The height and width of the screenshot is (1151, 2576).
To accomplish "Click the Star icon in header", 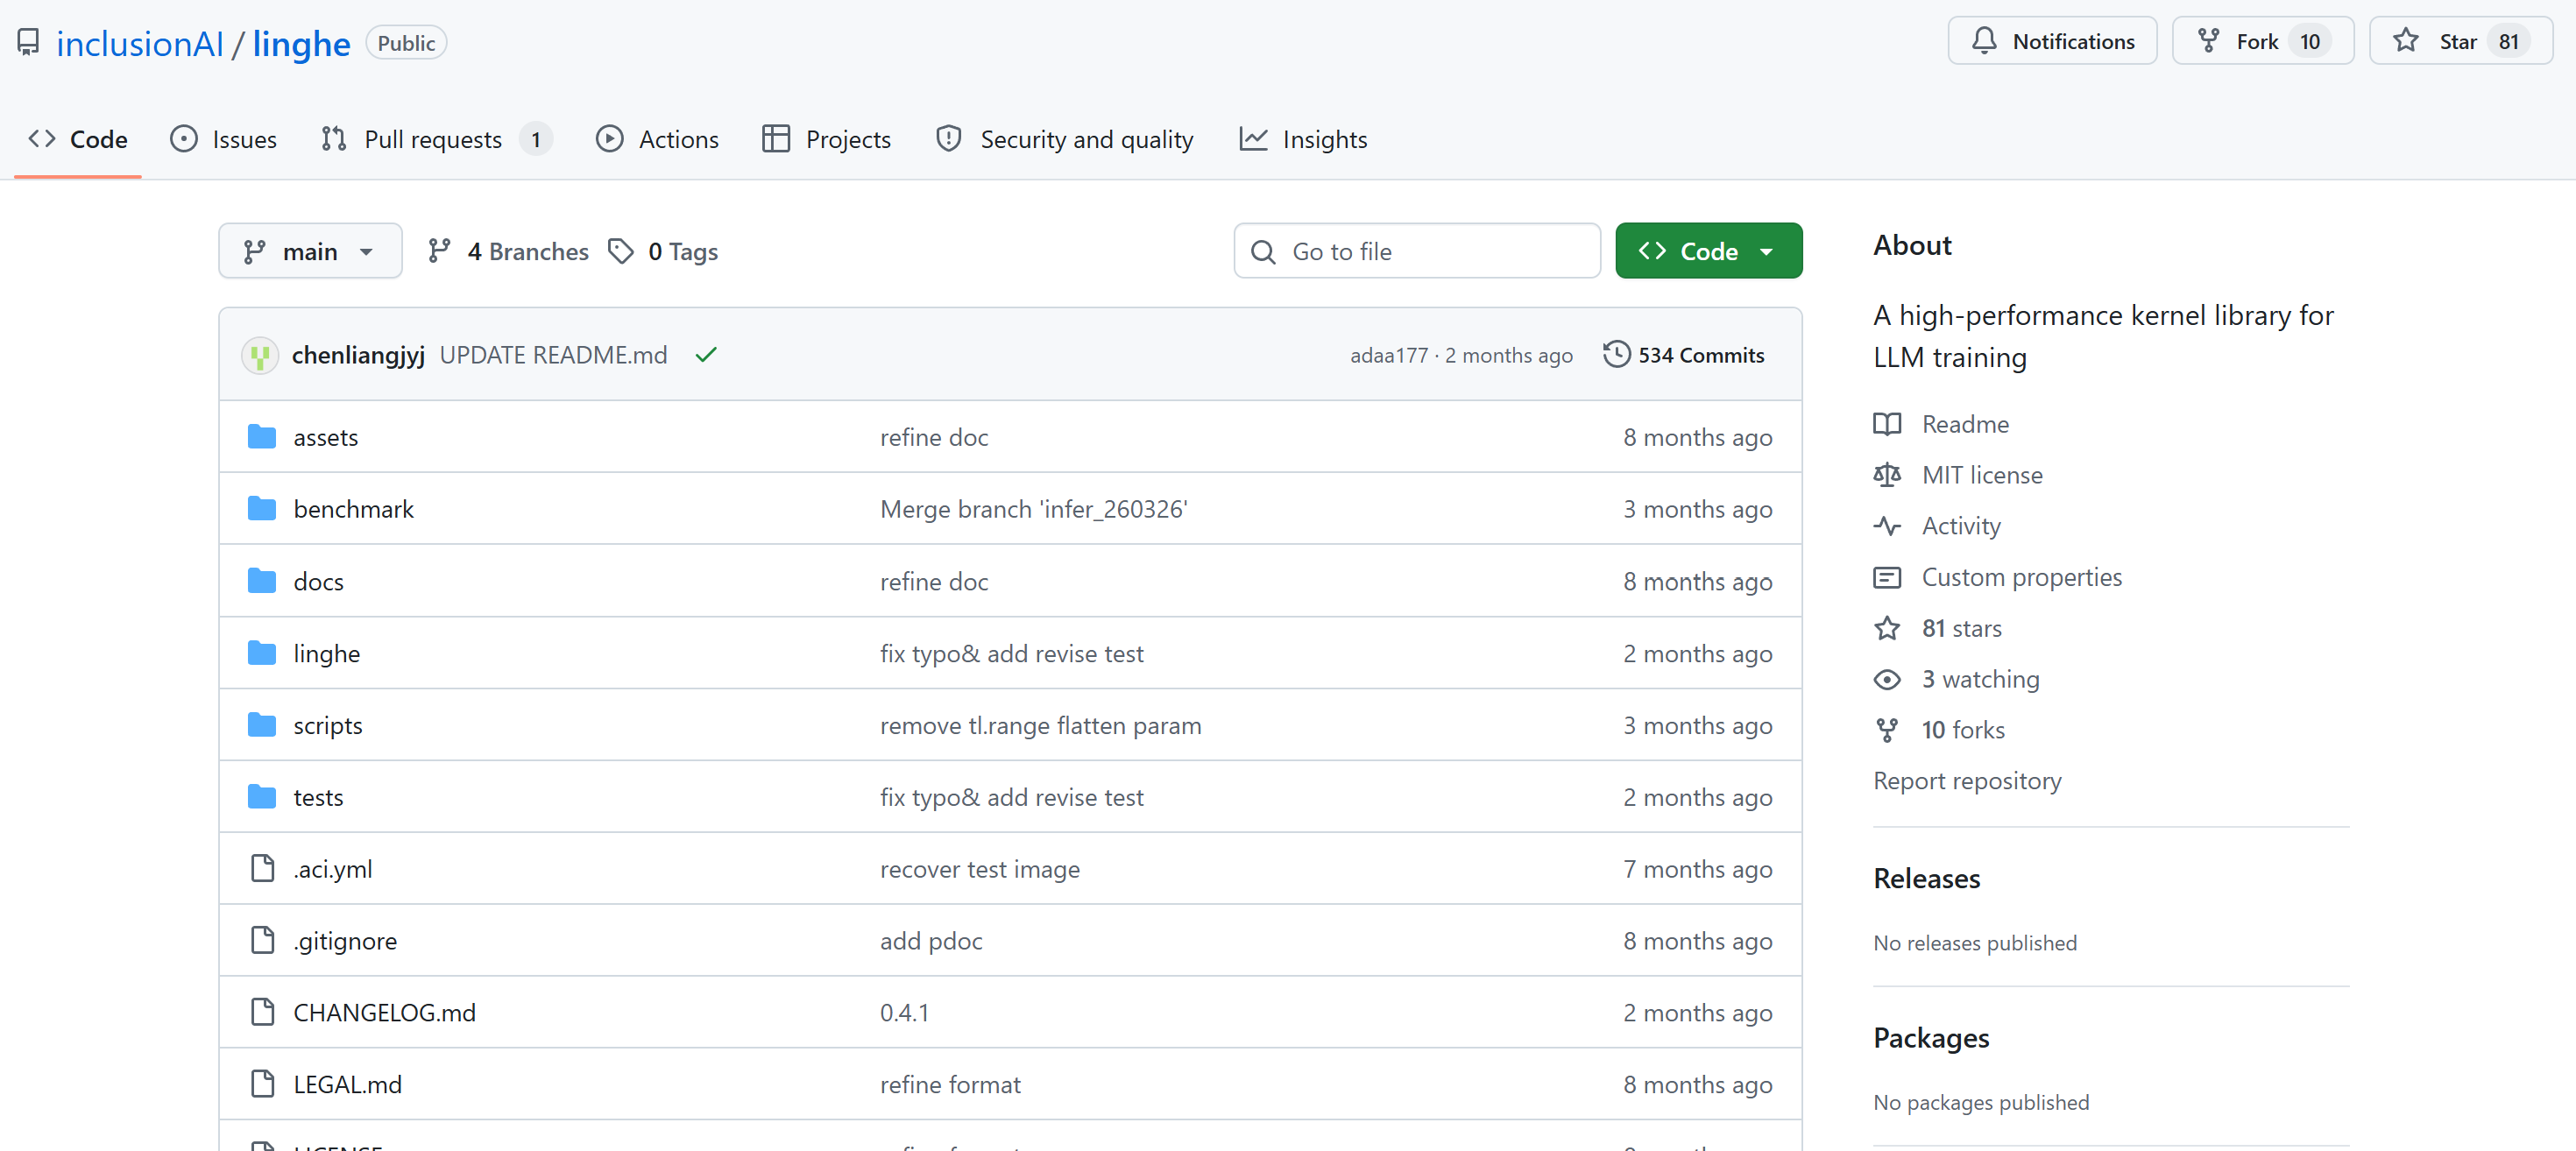I will (x=2406, y=41).
